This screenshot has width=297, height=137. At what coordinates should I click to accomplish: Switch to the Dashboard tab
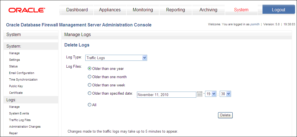tap(77, 10)
